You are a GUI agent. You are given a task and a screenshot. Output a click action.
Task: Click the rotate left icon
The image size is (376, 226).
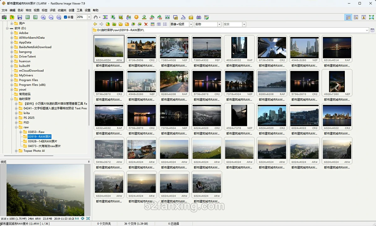[x=152, y=17]
